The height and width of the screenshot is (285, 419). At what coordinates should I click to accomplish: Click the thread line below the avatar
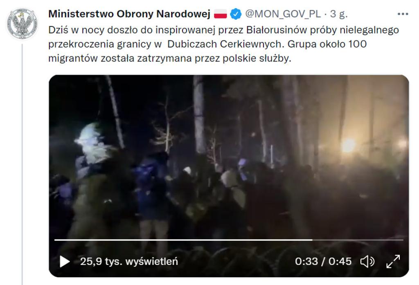(22, 164)
